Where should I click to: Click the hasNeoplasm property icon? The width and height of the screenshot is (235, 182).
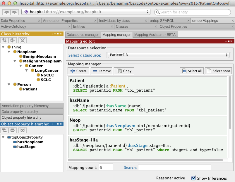15,142
